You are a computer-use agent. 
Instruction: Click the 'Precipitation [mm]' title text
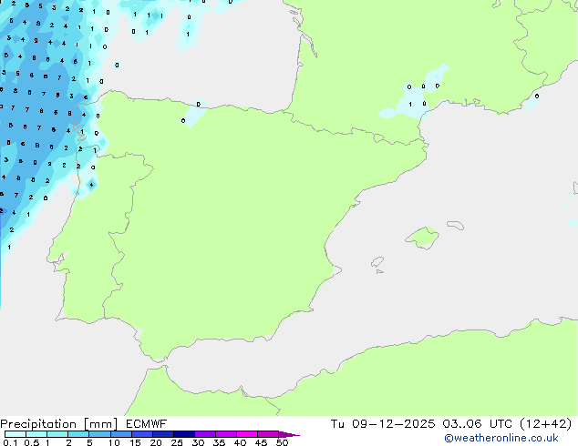click(x=59, y=424)
